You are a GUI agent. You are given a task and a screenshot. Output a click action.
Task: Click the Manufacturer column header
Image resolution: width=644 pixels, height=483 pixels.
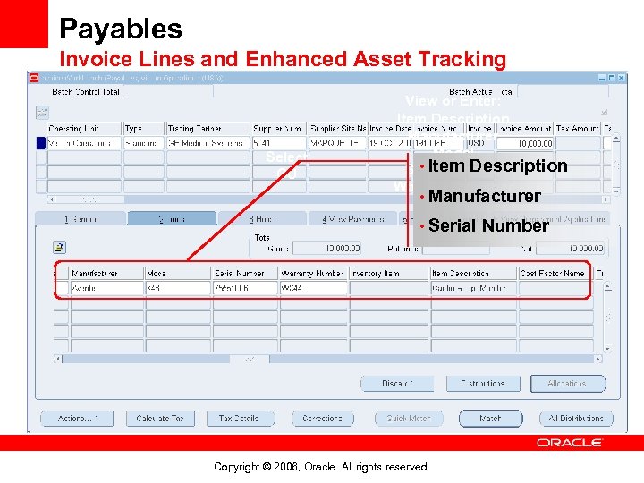coord(106,273)
